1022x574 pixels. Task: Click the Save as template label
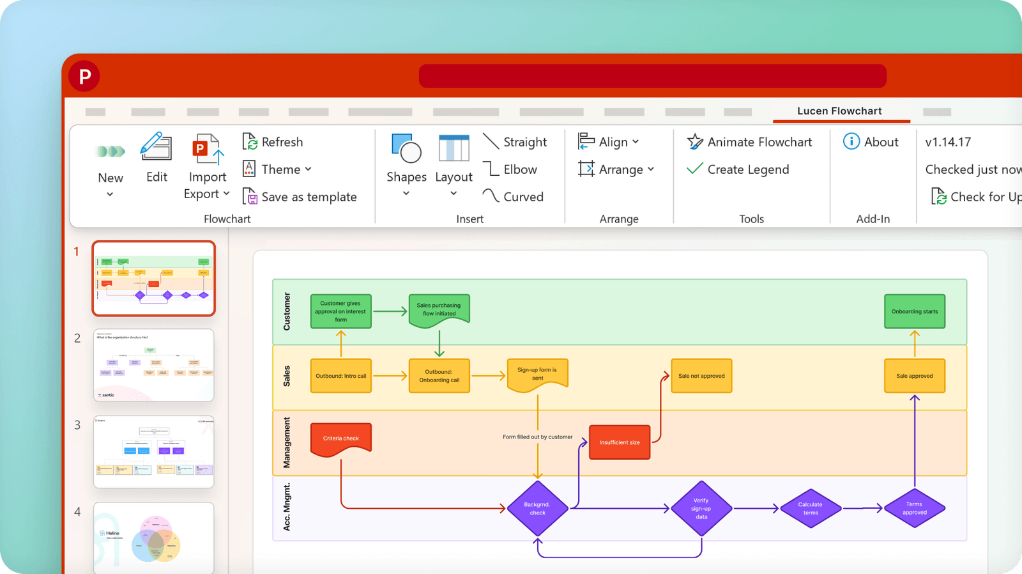(309, 197)
